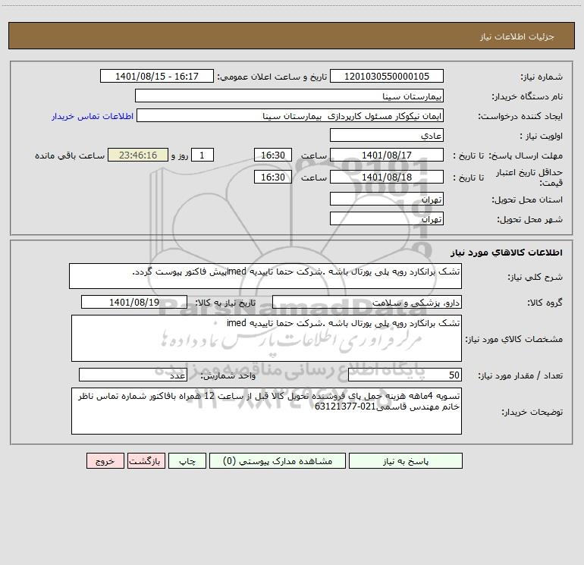Screen dimensions: 584x565
Task: Click the announcement date field 1401/08/15 - 16:17
Action: (x=157, y=76)
